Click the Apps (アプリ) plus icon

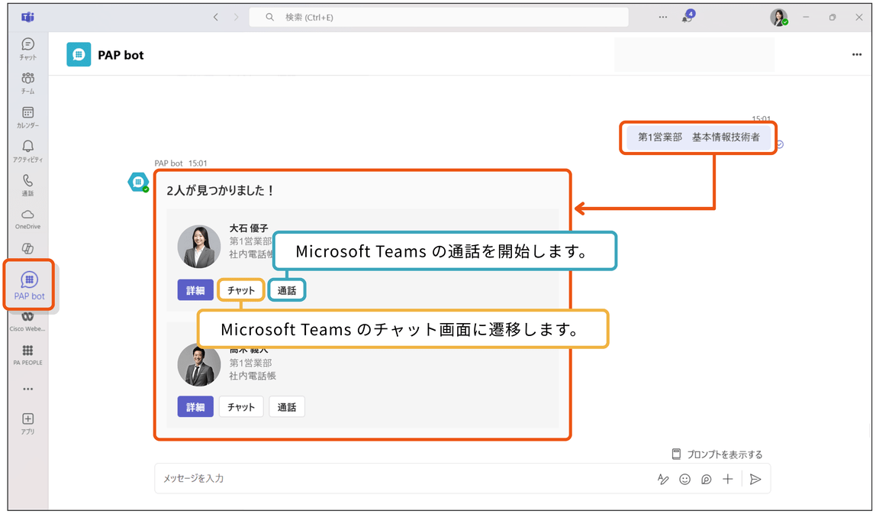click(28, 423)
